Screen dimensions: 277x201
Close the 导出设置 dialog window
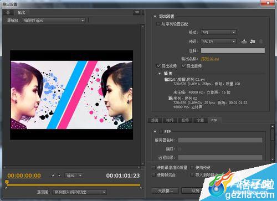268,3
